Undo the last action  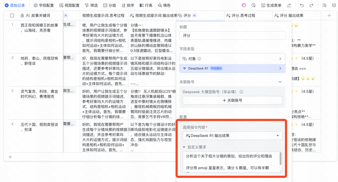pyautogui.click(x=302, y=5)
